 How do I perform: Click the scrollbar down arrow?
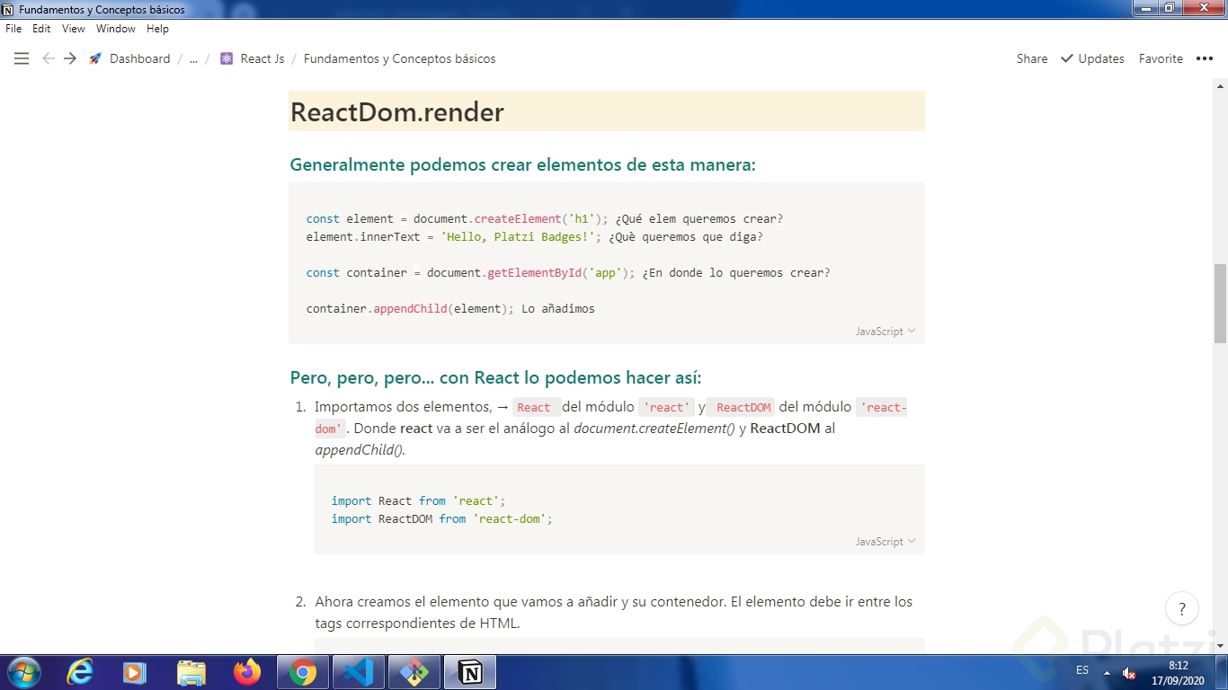click(1220, 647)
